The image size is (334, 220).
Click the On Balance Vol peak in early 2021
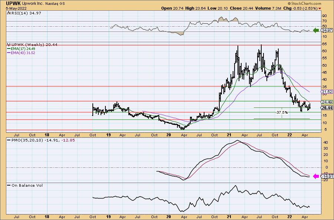point(235,186)
